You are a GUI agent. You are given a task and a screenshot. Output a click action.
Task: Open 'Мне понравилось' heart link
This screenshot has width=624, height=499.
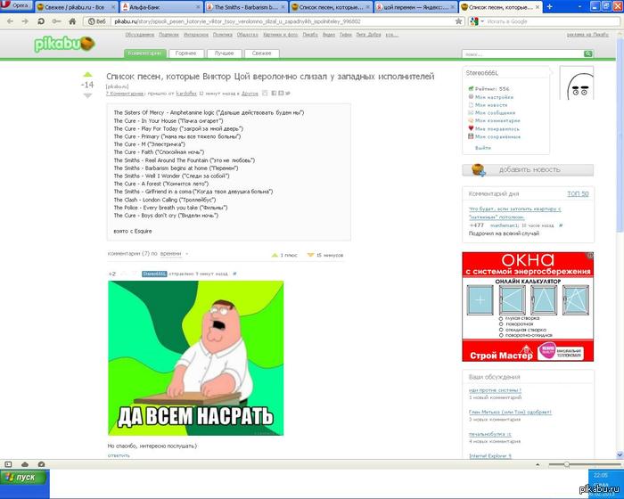click(x=497, y=129)
